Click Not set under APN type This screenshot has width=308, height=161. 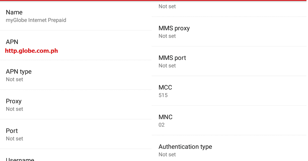[x=14, y=79]
